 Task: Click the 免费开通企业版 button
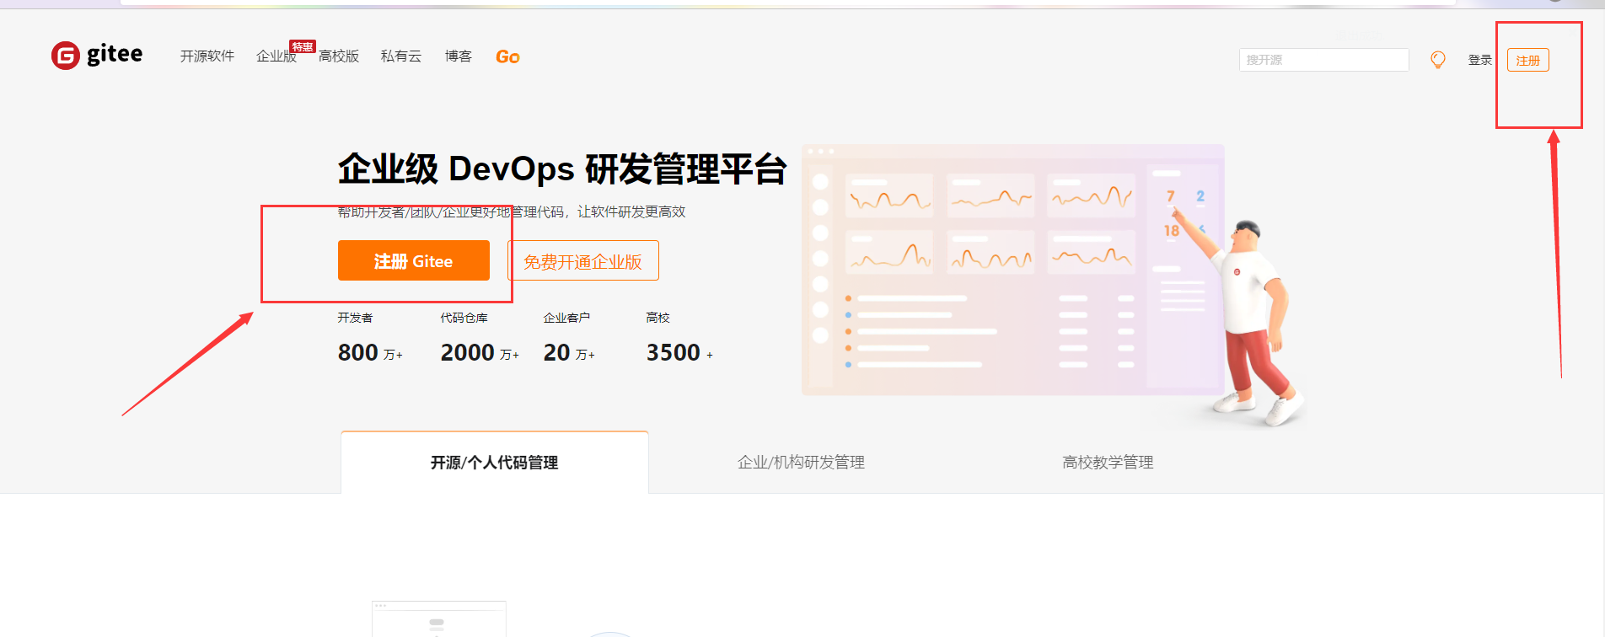click(583, 260)
